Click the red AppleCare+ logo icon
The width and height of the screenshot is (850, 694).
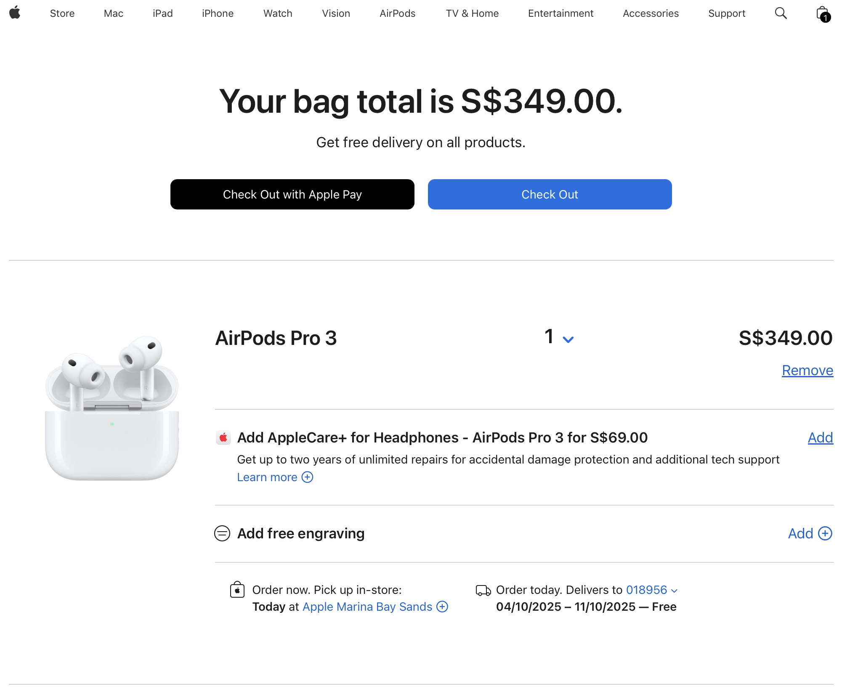tap(223, 438)
